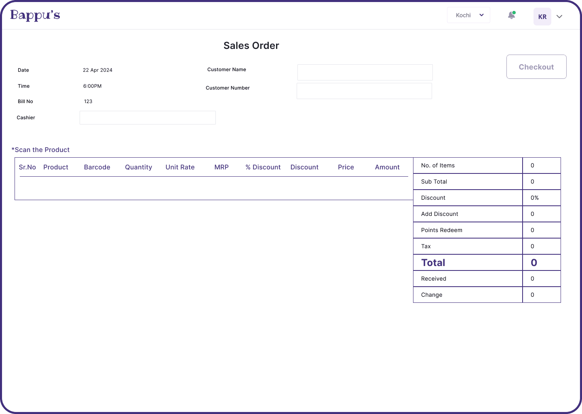Focus the Customer Number field

(x=364, y=91)
